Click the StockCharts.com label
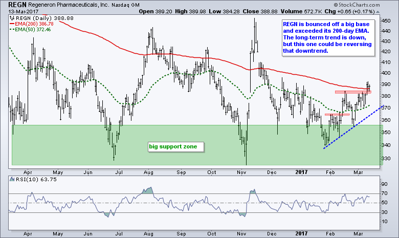This screenshot has width=399, height=238. (x=359, y=5)
